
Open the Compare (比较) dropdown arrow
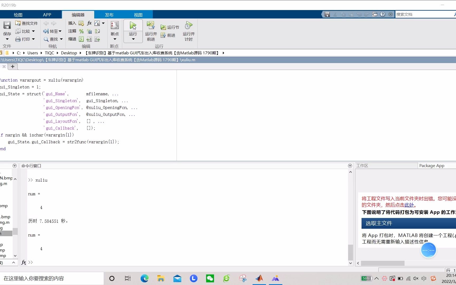[33, 31]
